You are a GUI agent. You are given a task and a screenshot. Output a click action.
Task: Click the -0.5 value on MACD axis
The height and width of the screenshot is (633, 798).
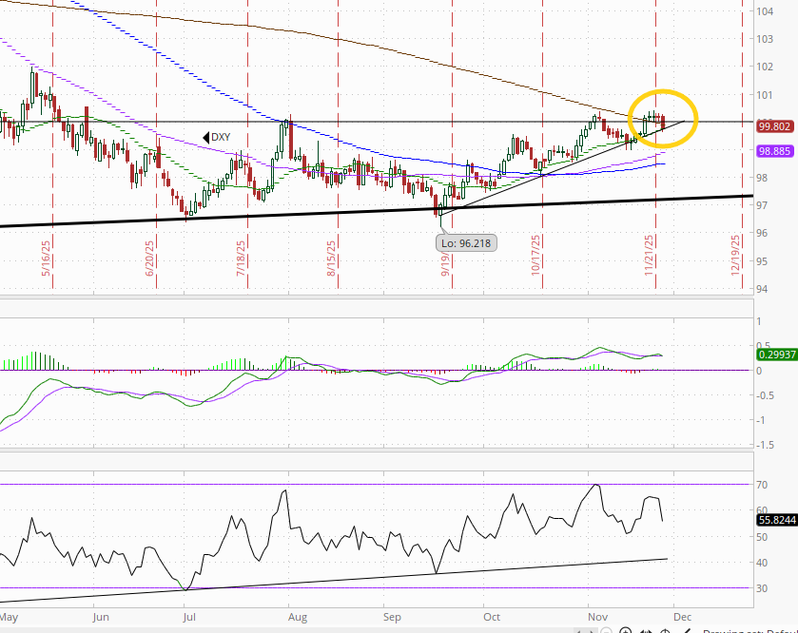(765, 395)
